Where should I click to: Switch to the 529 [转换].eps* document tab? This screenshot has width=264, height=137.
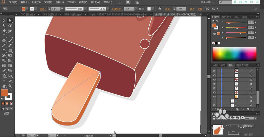pyautogui.click(x=73, y=14)
